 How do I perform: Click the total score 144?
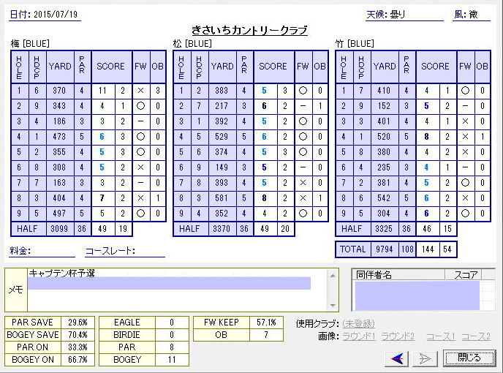pos(428,249)
